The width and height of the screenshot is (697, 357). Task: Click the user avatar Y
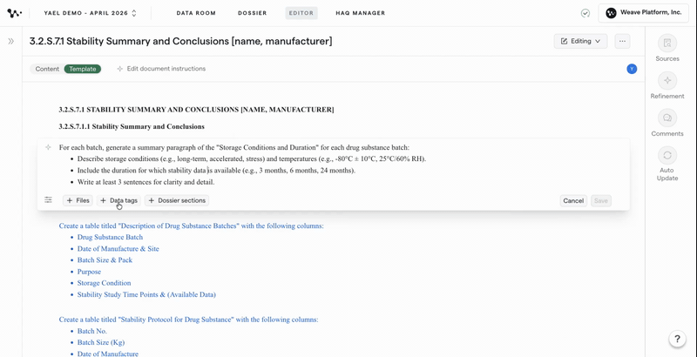click(632, 69)
